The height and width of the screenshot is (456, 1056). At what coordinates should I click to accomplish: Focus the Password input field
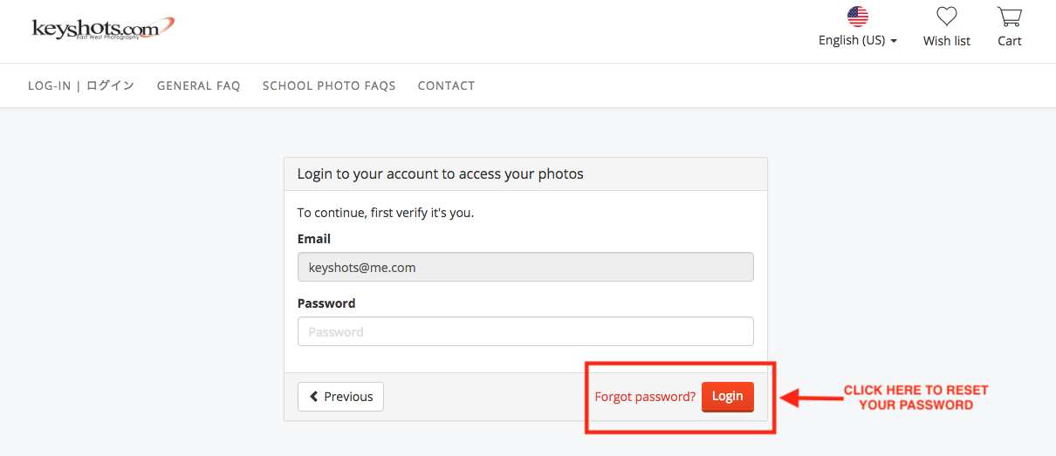click(x=525, y=331)
